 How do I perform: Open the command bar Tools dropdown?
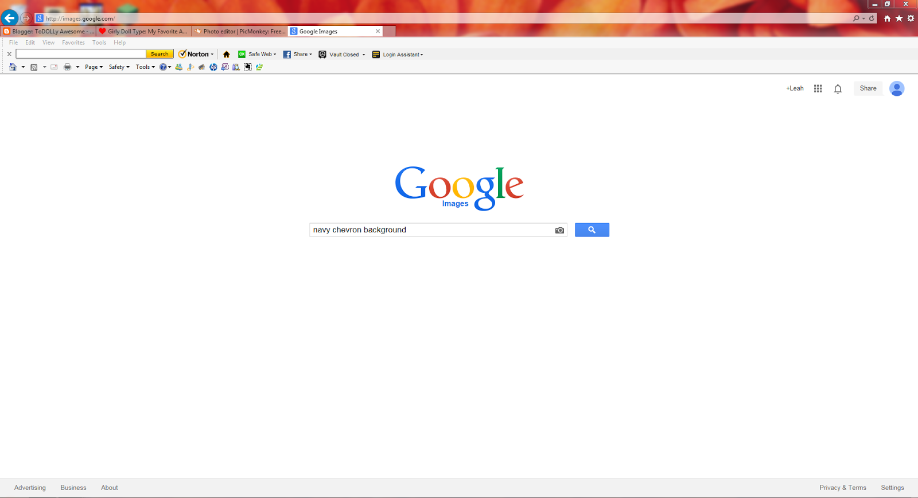[x=145, y=67]
